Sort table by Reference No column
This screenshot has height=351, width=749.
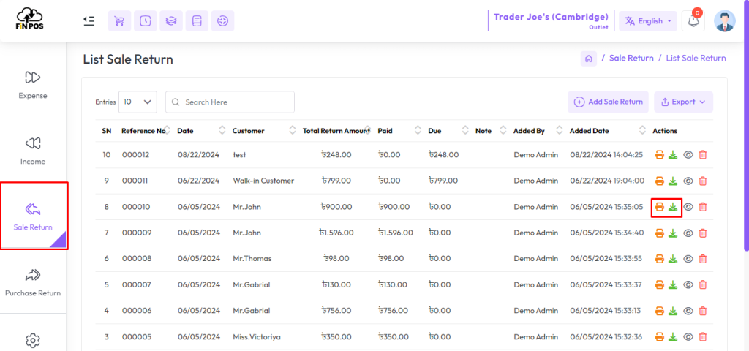tap(168, 130)
